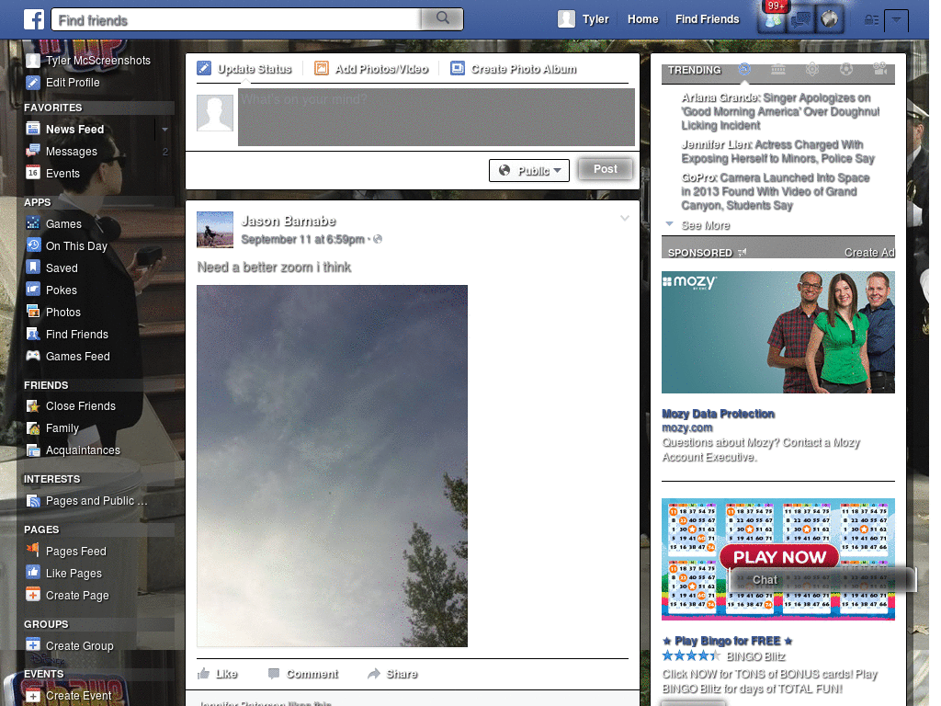The height and width of the screenshot is (706, 941).
Task: Select the Science trending category atom icon
Action: tap(811, 70)
